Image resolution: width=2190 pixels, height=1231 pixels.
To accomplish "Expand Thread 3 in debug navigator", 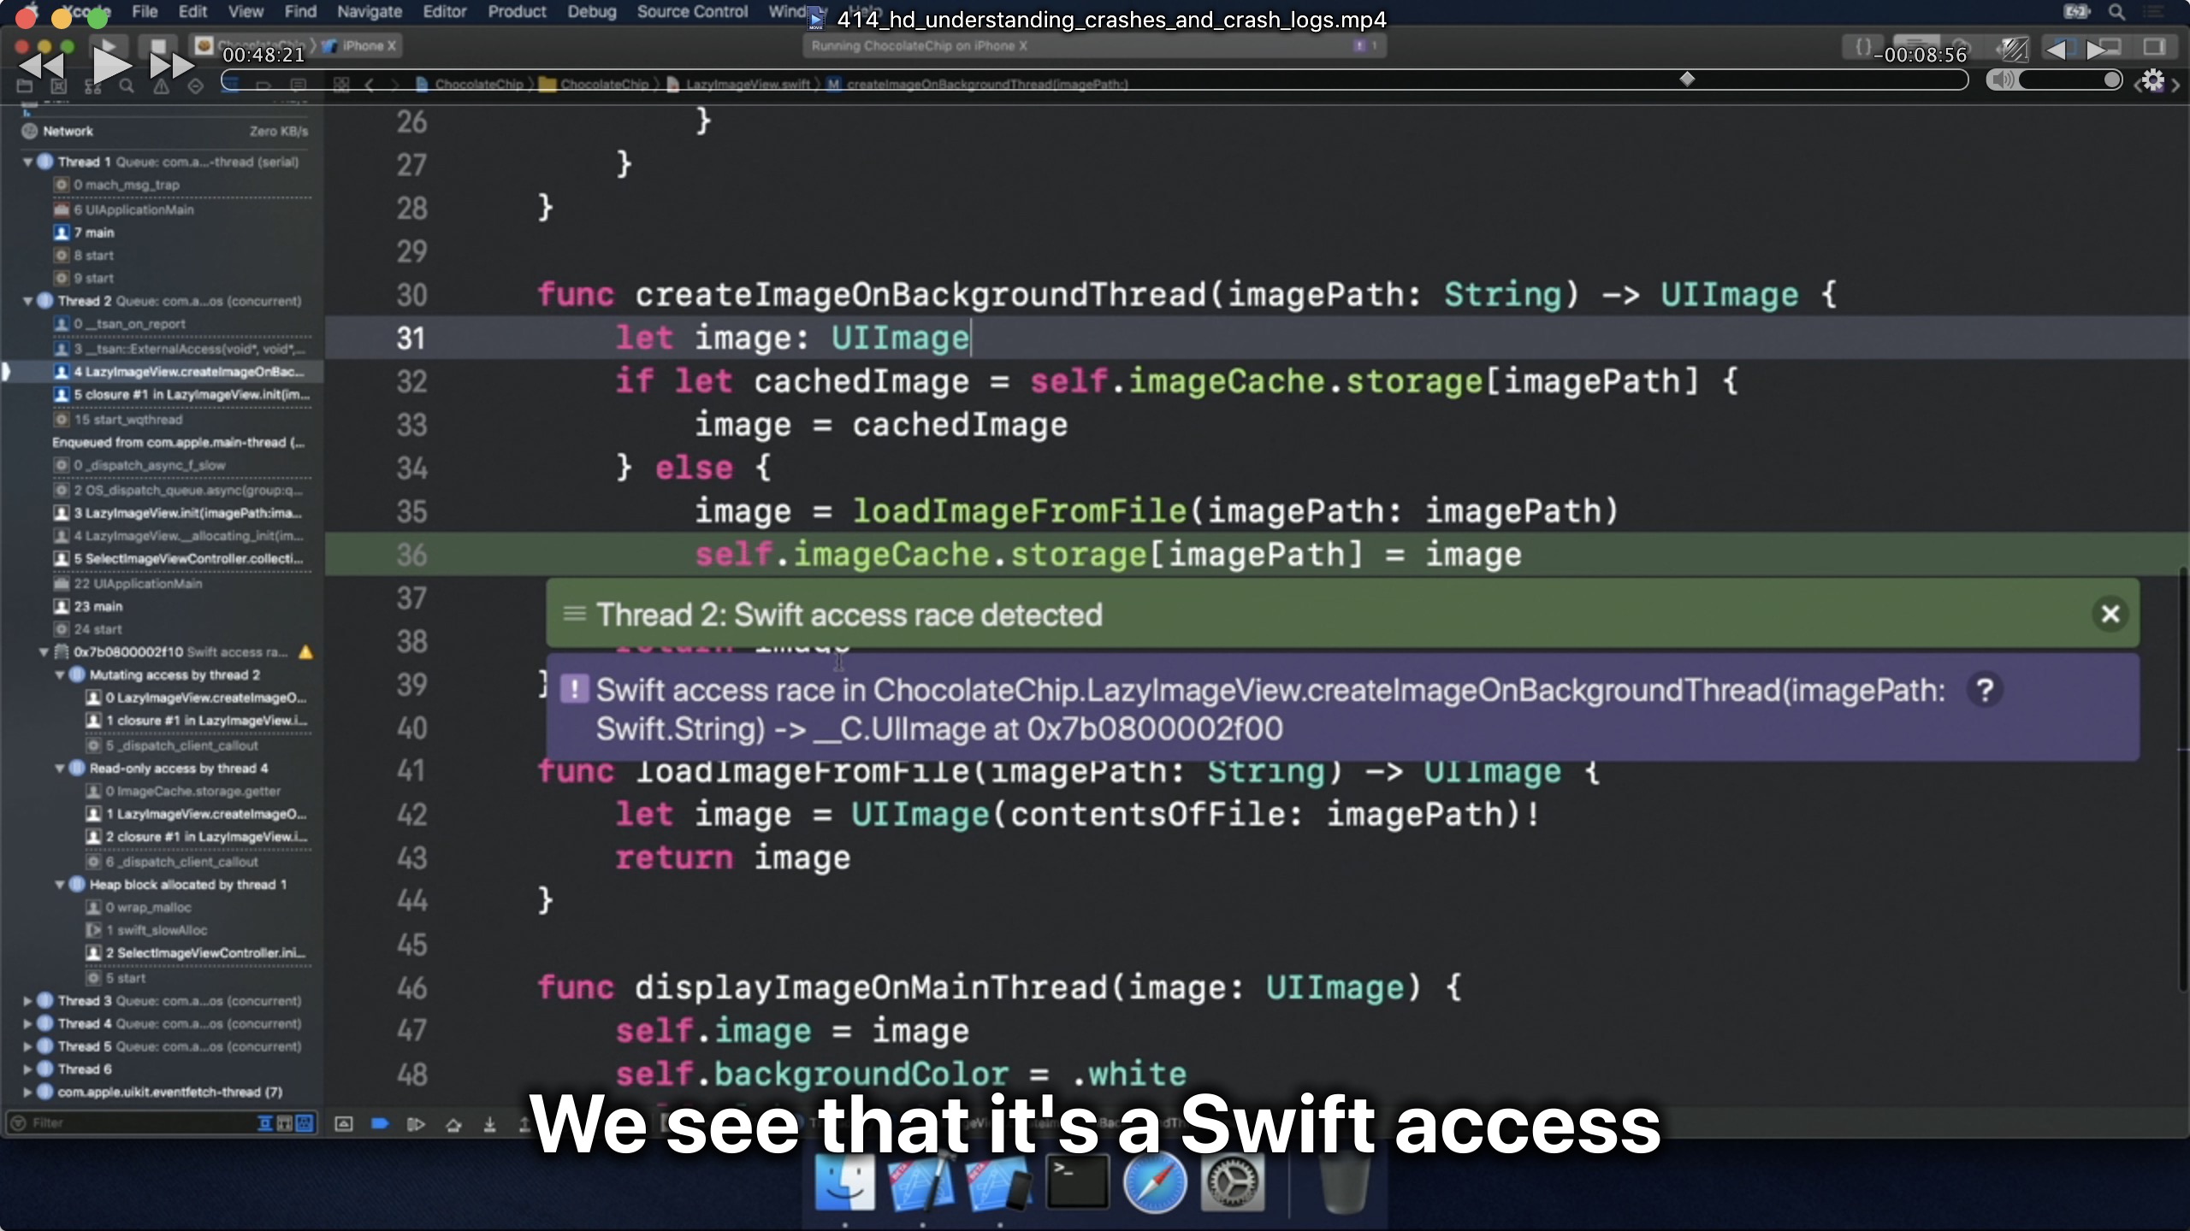I will [x=27, y=1000].
